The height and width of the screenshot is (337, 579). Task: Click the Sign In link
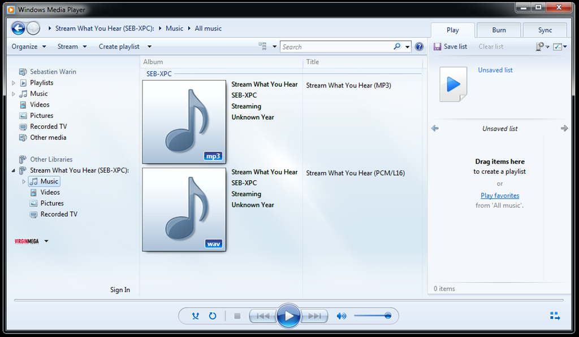(120, 290)
